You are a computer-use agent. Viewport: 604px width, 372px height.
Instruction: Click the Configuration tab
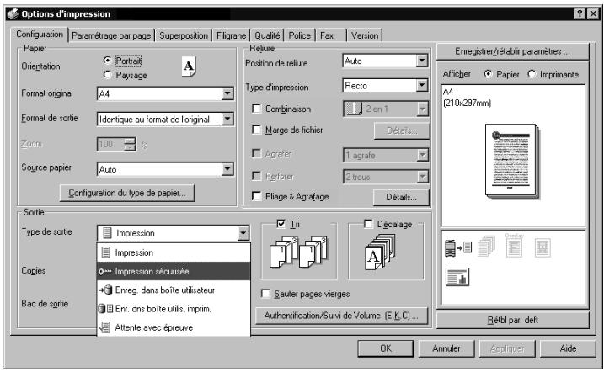tap(40, 35)
